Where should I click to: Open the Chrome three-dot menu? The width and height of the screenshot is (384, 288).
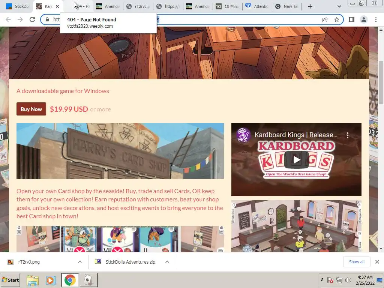(x=376, y=19)
